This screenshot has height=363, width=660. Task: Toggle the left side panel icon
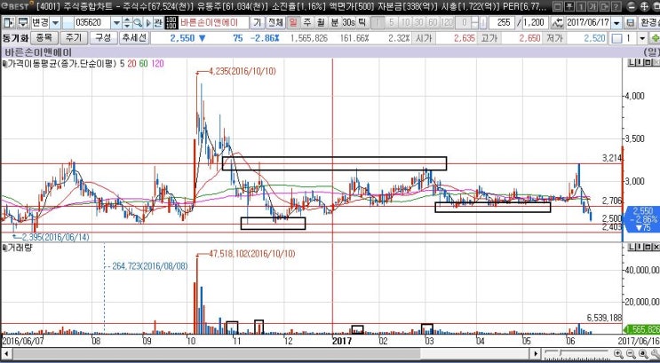(8, 22)
